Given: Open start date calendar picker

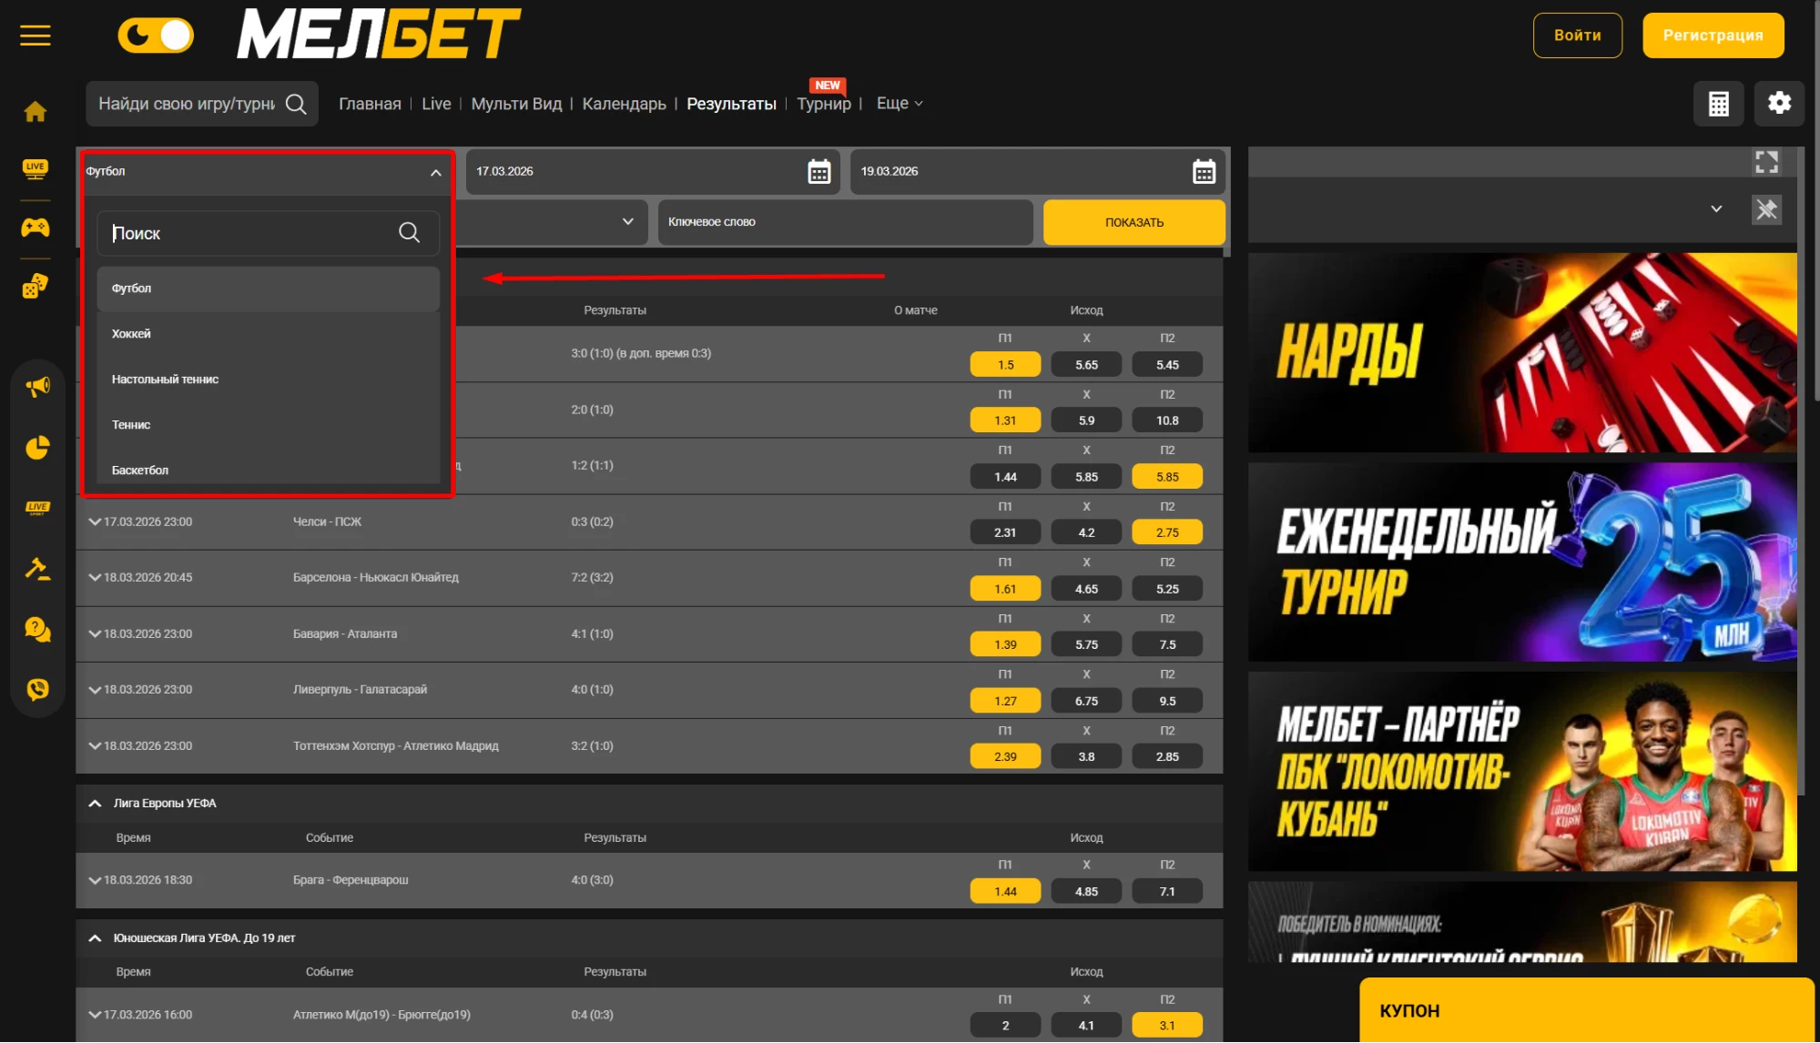Looking at the screenshot, I should coord(818,172).
